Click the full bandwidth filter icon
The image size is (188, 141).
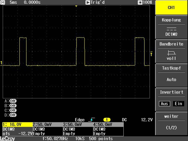click(x=171, y=53)
